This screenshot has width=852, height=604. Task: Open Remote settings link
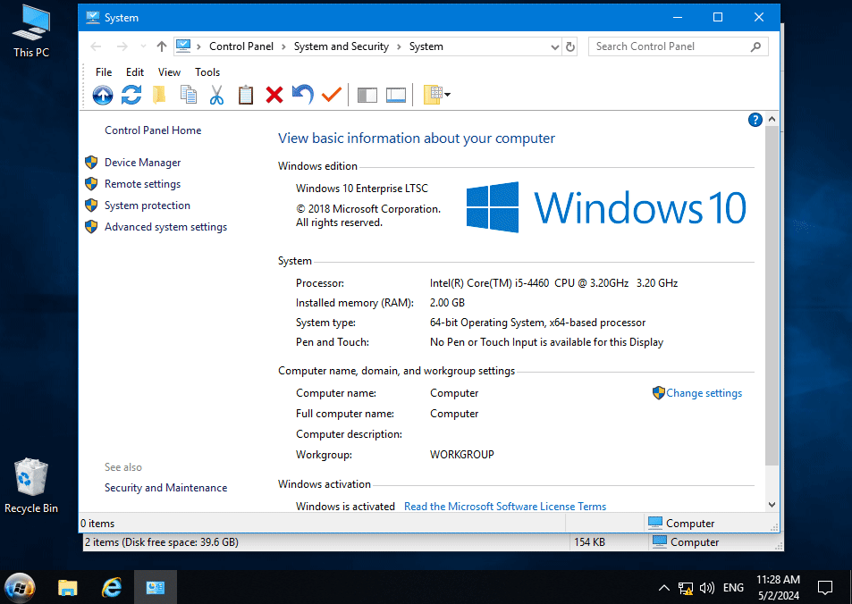click(142, 184)
